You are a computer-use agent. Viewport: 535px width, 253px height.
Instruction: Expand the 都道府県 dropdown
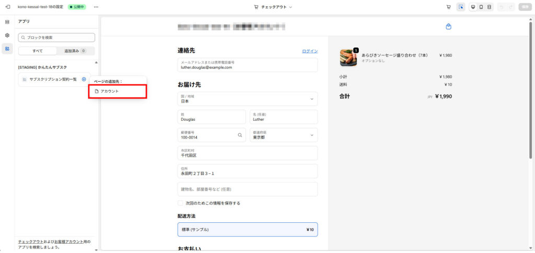click(x=283, y=135)
